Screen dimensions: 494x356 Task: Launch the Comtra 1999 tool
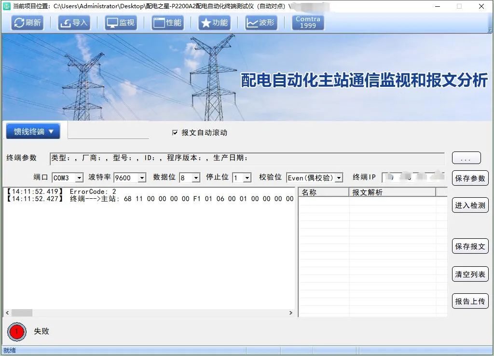point(308,23)
